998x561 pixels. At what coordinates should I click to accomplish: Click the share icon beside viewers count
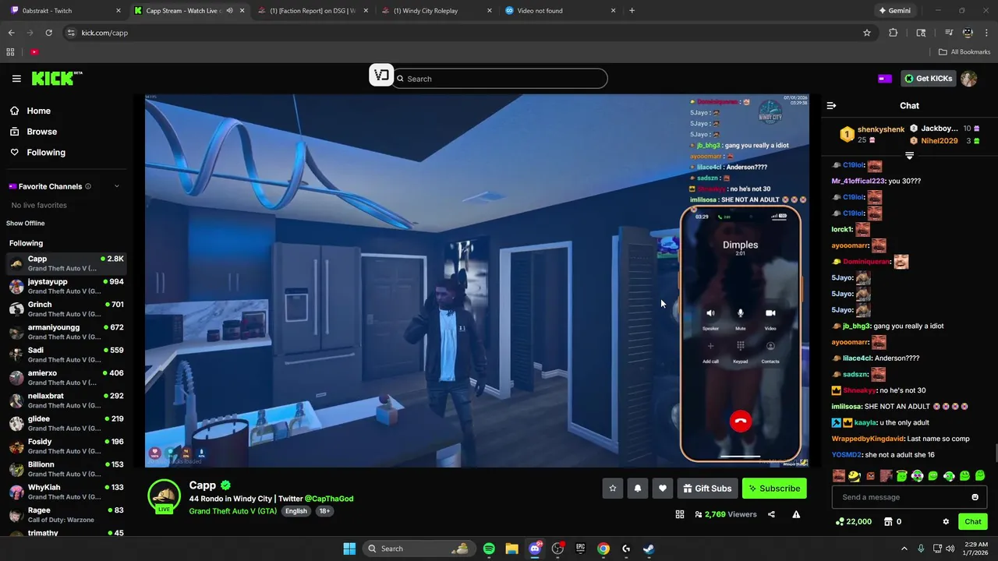coord(771,514)
